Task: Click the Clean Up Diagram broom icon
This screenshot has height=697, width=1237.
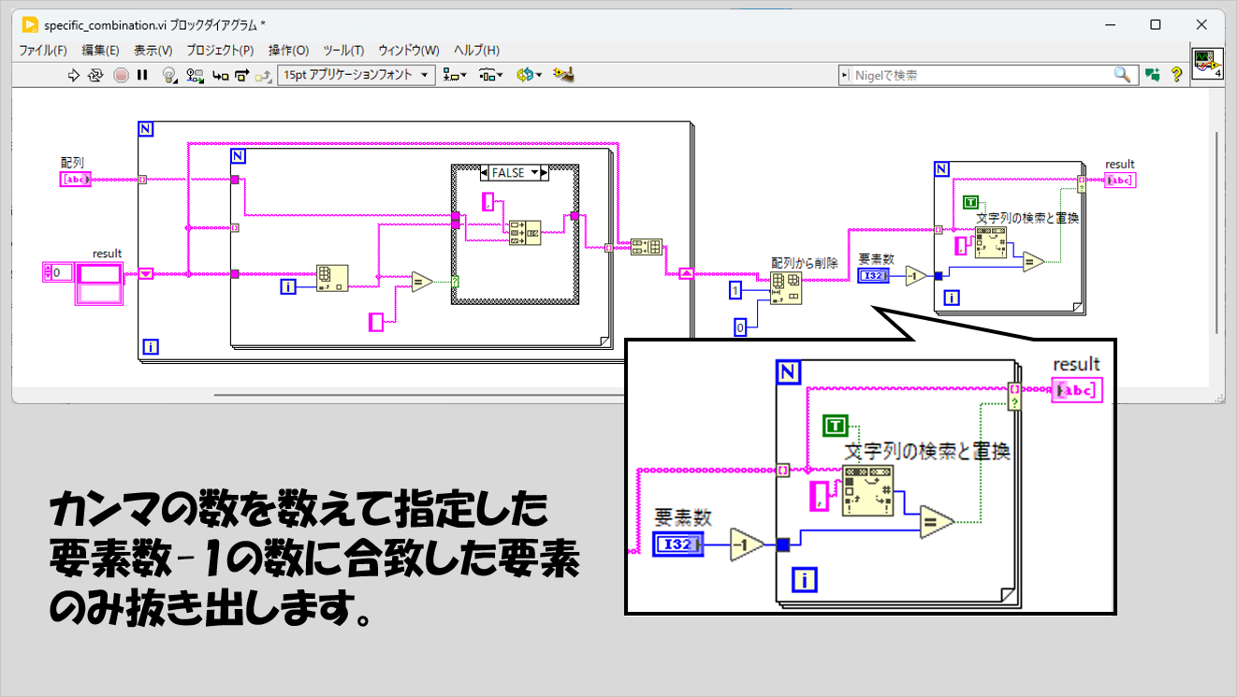Action: 563,75
